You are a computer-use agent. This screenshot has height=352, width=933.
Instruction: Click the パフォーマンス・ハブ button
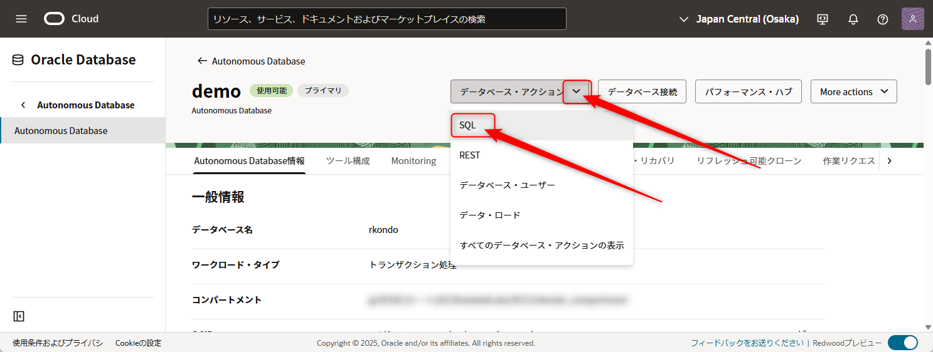coord(749,91)
